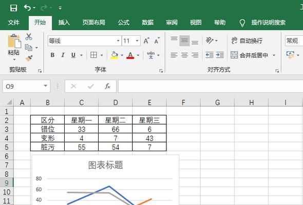Select the Format Painter brush

point(29,58)
